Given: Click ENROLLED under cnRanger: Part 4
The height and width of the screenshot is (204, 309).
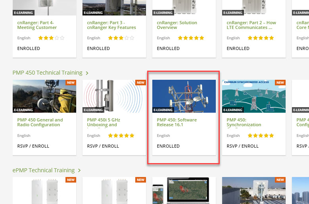Looking at the screenshot, I should 29,48.
